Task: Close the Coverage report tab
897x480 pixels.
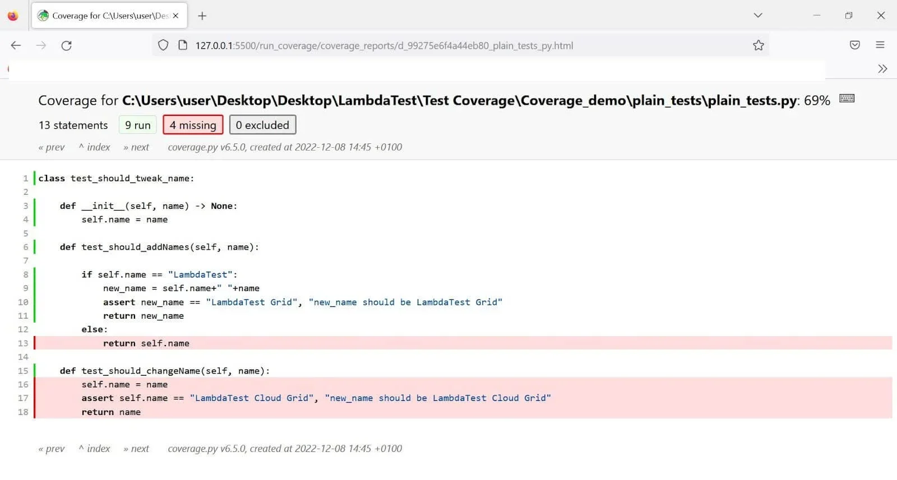Action: coord(175,16)
